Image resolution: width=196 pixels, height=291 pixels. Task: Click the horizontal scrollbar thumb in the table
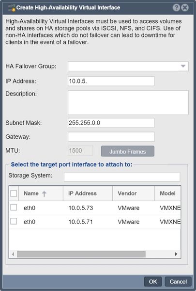pyautogui.click(x=81, y=254)
